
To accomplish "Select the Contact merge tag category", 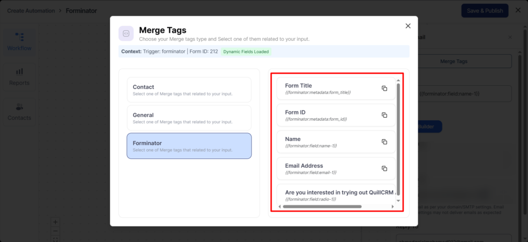I will point(189,90).
